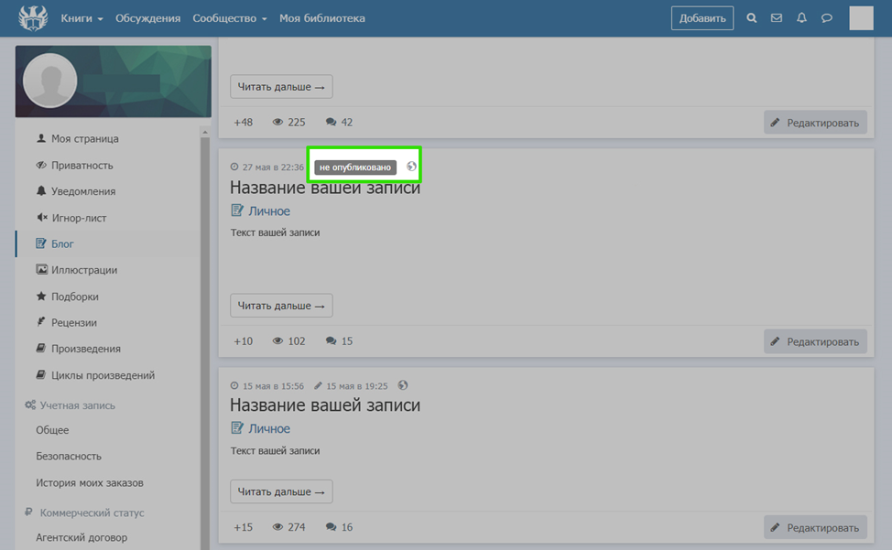Click the Учетная запись gears icon
This screenshot has width=892, height=550.
click(x=30, y=405)
